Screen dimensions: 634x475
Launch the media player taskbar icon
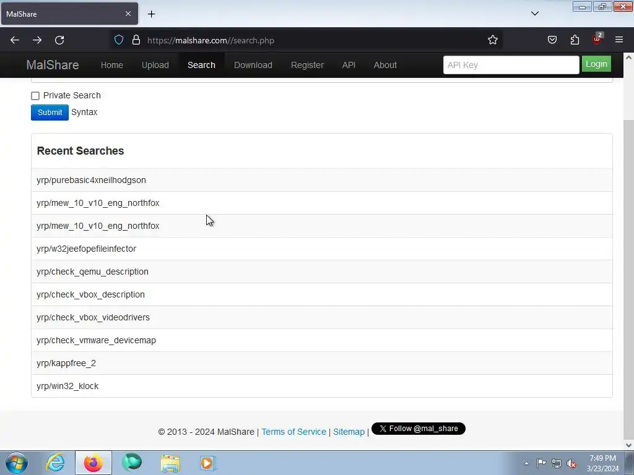click(x=208, y=463)
